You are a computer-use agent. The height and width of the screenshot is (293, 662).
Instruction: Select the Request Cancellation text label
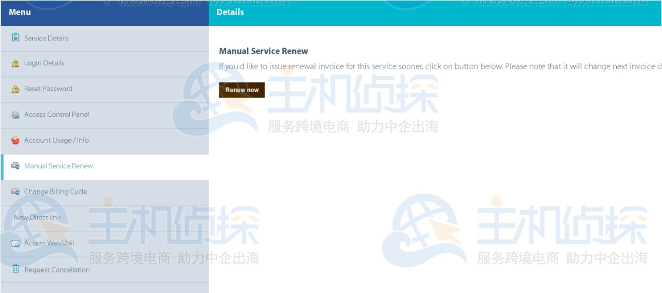[x=57, y=270]
